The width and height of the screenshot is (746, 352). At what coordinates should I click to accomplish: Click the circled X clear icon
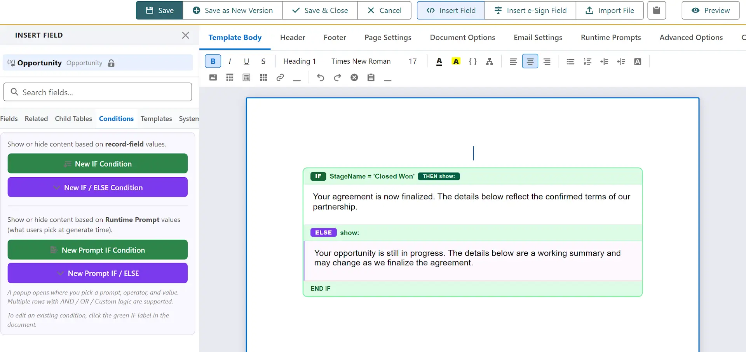tap(354, 77)
